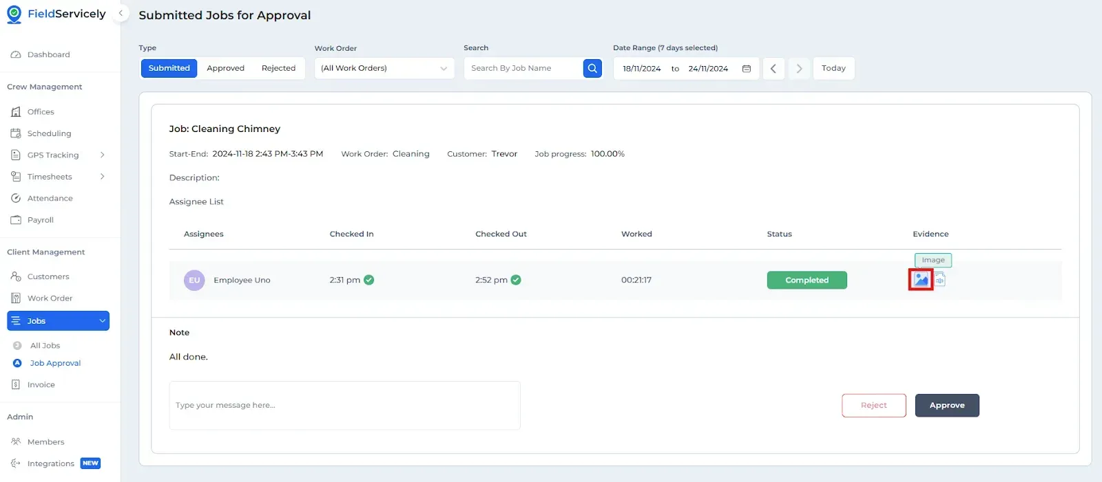Click the NEW badge beside Integrations

point(90,463)
